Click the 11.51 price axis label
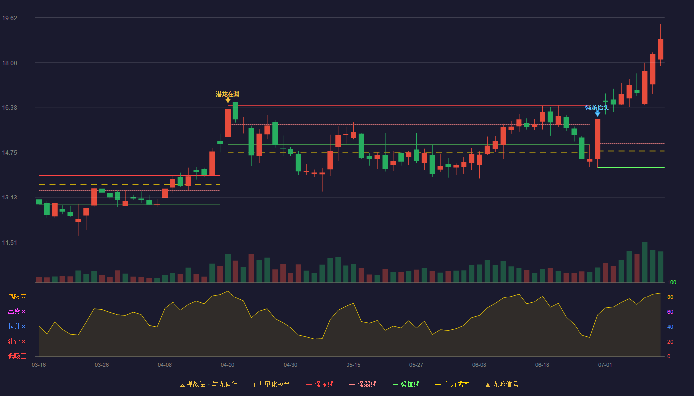The image size is (694, 396). tap(9, 242)
